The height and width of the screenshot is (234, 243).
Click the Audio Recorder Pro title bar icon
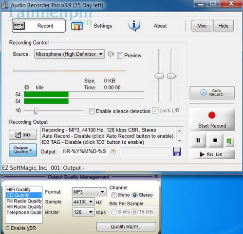[x=5, y=5]
